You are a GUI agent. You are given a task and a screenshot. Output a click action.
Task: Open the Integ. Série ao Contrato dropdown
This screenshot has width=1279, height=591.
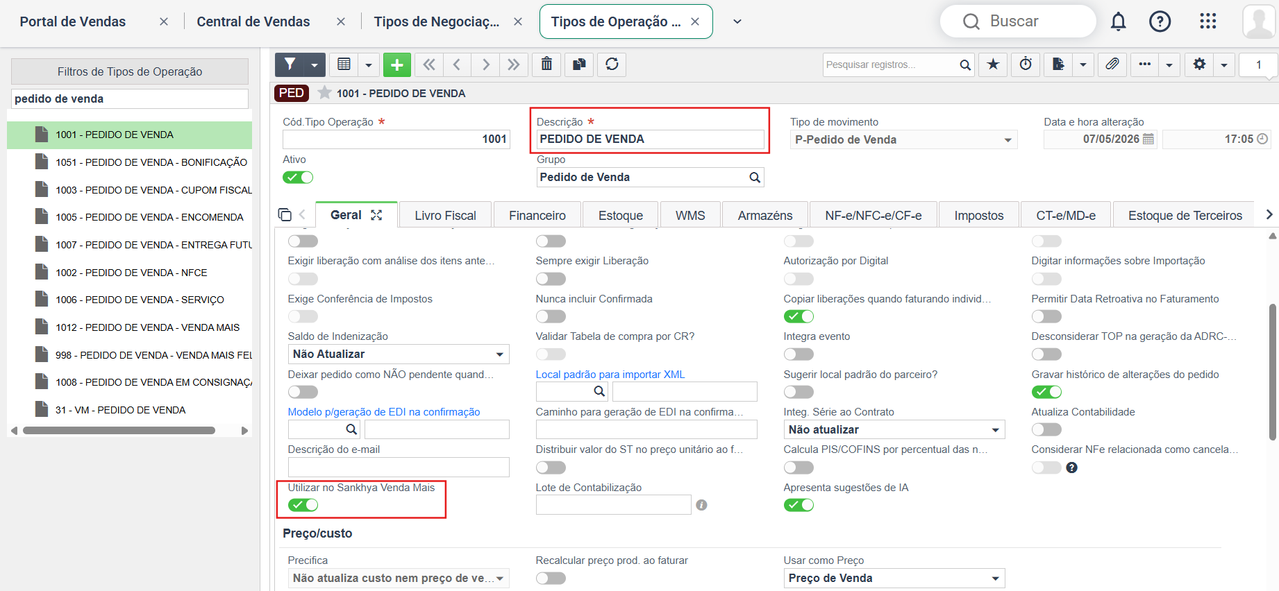point(894,429)
